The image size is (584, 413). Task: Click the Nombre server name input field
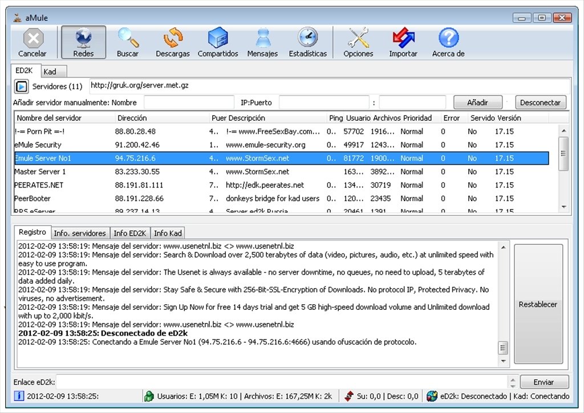point(189,103)
